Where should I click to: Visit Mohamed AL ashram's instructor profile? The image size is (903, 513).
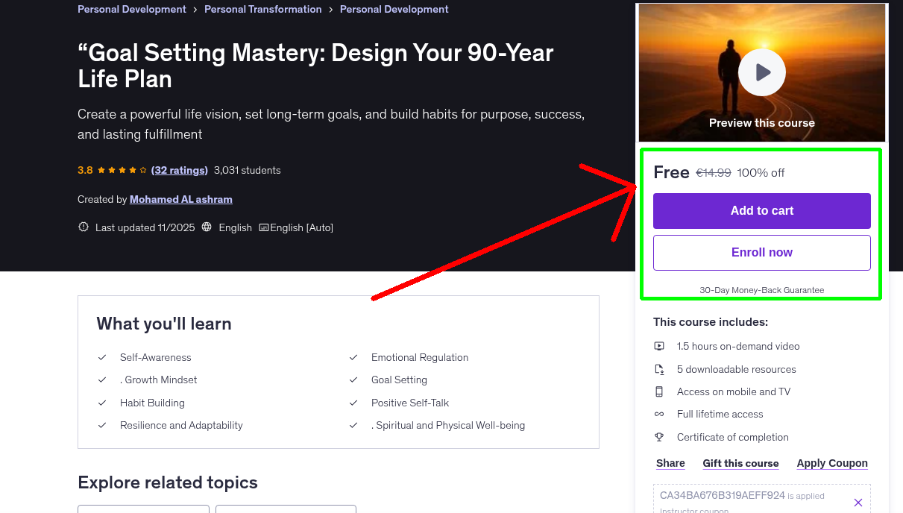tap(180, 199)
